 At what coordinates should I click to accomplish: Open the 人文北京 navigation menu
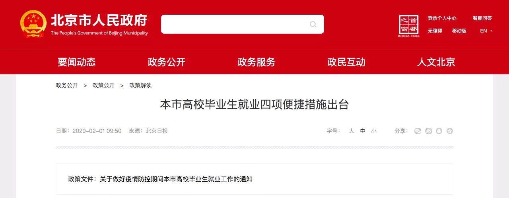pos(436,62)
